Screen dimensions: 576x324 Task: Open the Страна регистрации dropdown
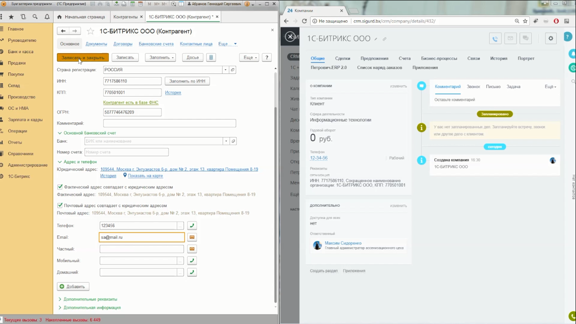(x=226, y=70)
